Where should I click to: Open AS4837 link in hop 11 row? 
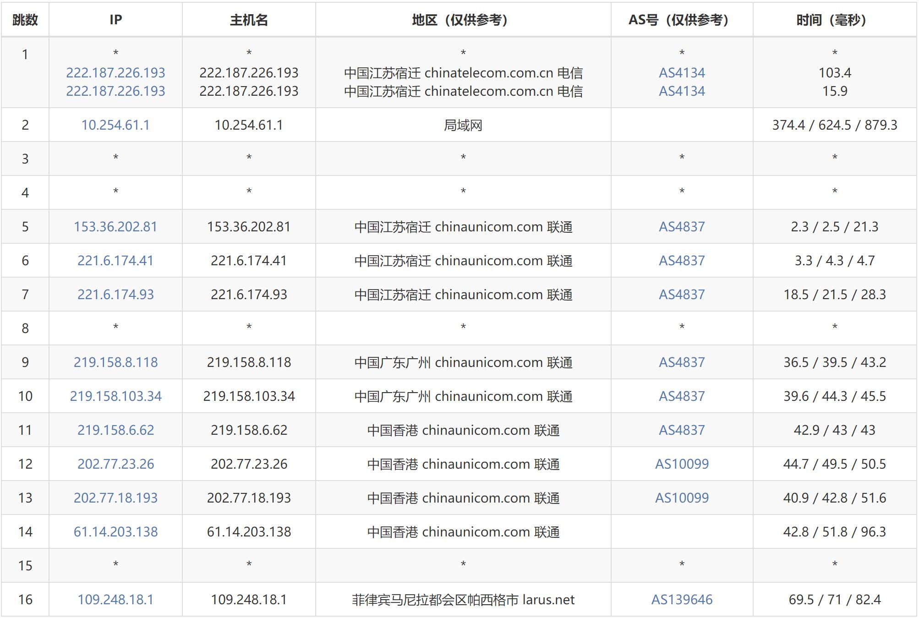tap(682, 430)
